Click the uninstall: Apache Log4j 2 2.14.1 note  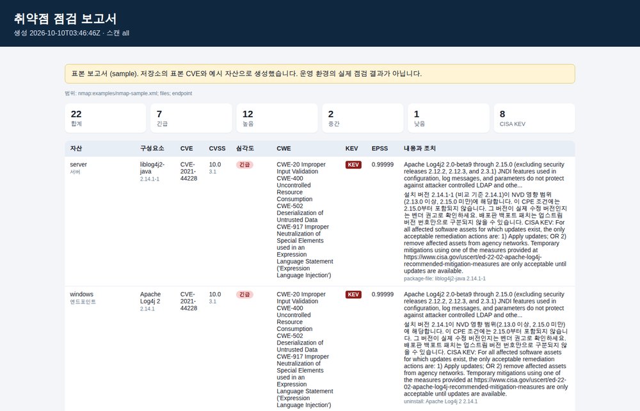441,401
